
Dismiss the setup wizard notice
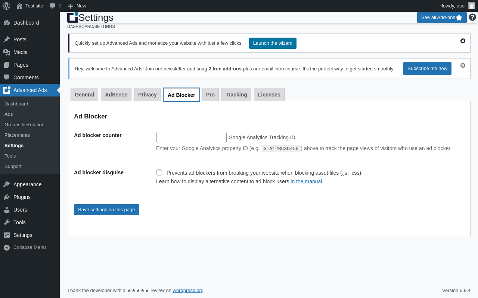pyautogui.click(x=463, y=41)
